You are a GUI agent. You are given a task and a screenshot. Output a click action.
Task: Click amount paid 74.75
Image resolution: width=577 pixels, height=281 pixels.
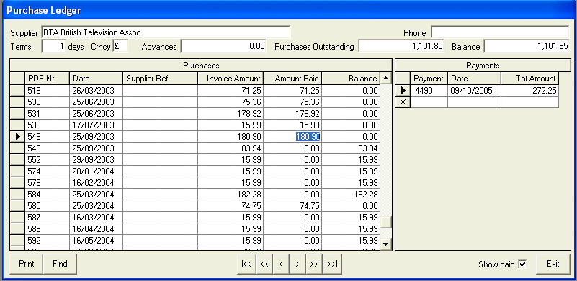click(x=292, y=205)
